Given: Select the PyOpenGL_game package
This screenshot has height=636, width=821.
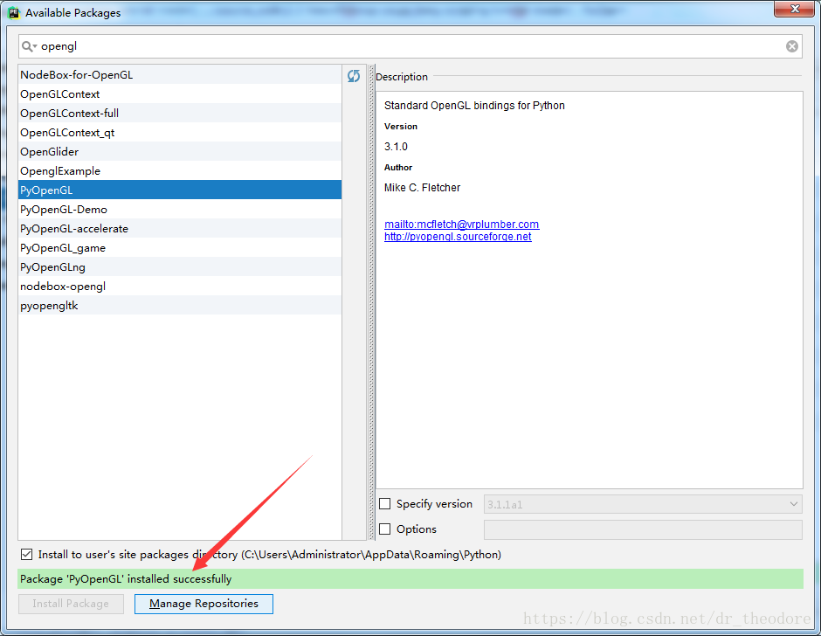Looking at the screenshot, I should [180, 247].
